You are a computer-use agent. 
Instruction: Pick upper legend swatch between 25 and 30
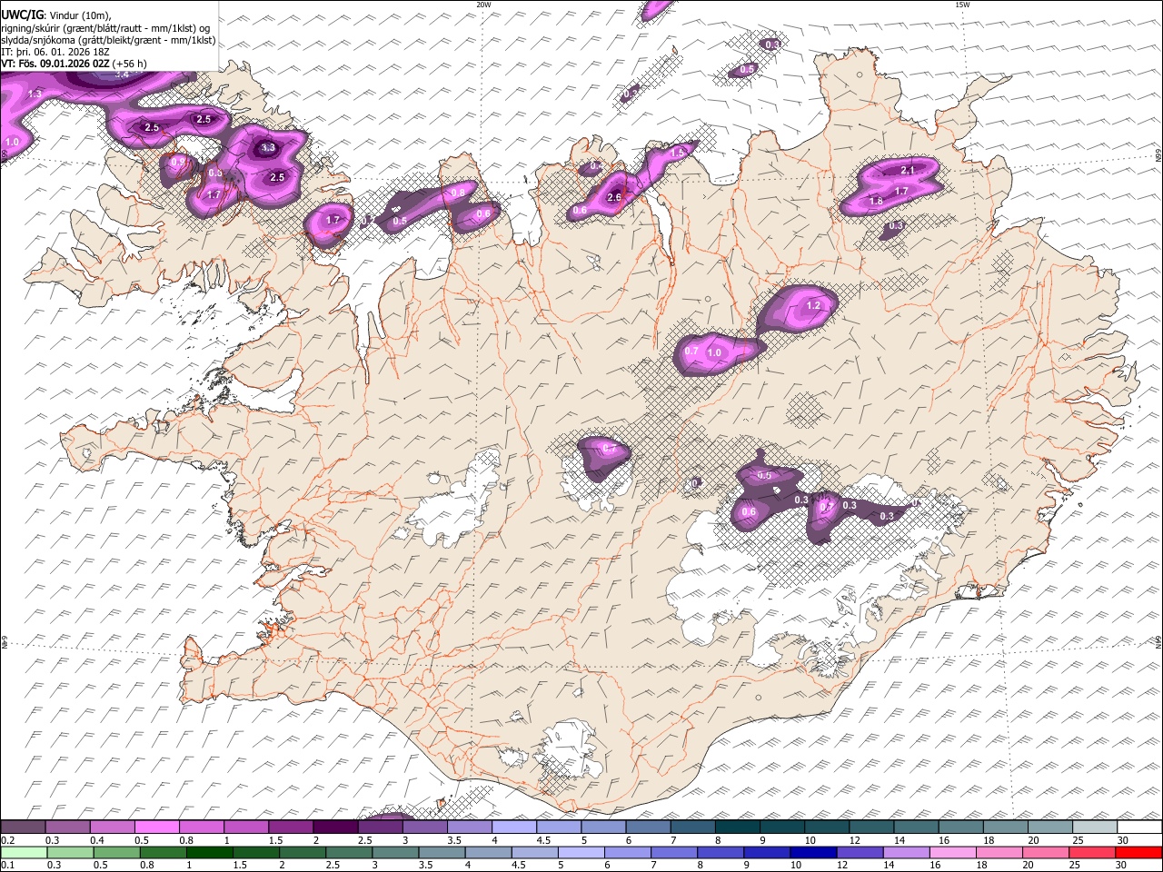pos(1096,827)
